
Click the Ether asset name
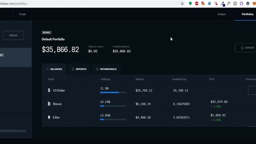click(x=56, y=117)
